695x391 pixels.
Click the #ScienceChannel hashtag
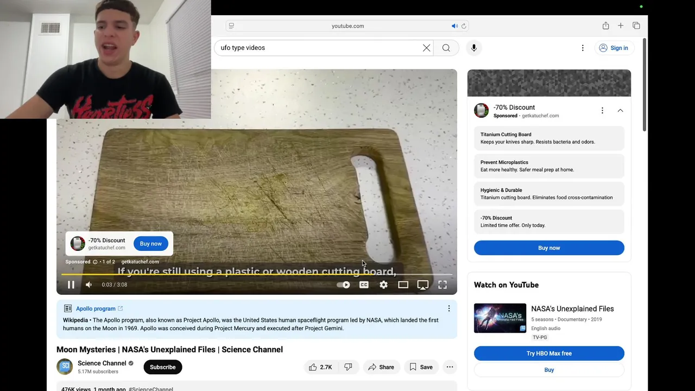click(x=151, y=389)
